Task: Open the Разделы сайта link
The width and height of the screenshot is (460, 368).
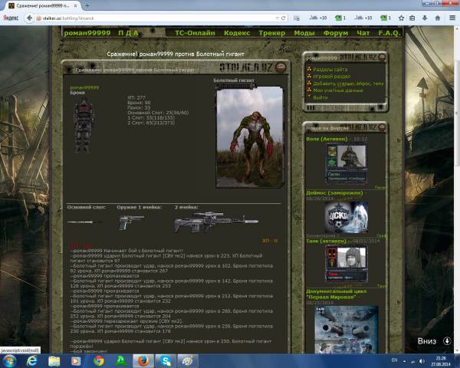Action: 330,70
